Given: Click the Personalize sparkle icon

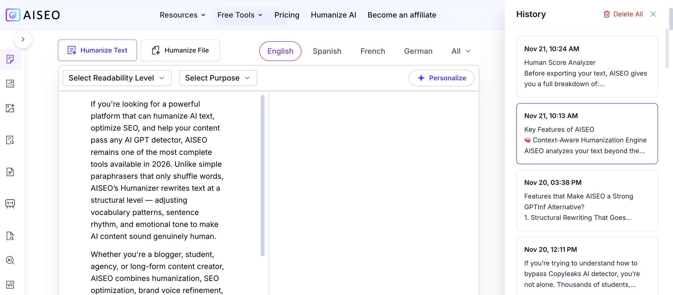Looking at the screenshot, I should (421, 78).
